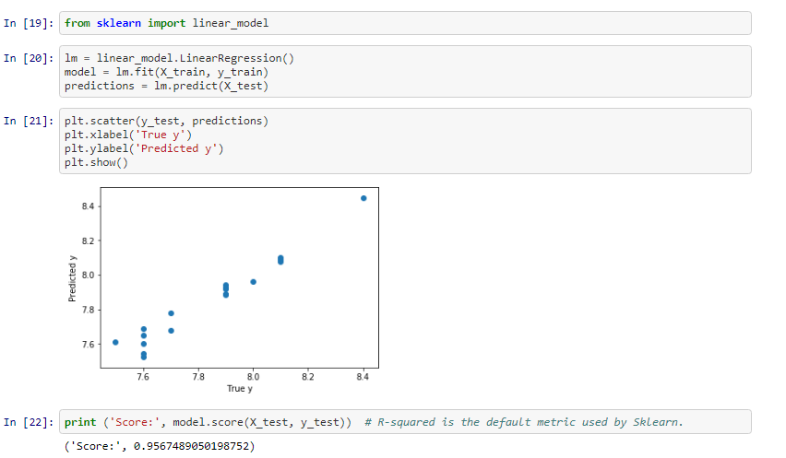This screenshot has height=458, width=786.
Task: Select the In [20] prompt label
Action: pyautogui.click(x=28, y=59)
